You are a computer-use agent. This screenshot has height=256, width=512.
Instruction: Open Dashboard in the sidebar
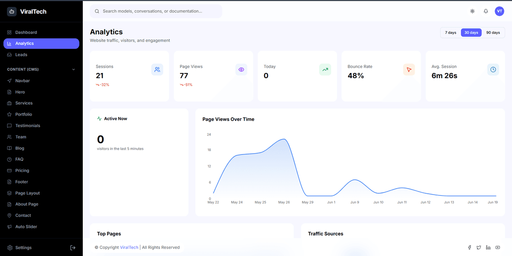41,32
